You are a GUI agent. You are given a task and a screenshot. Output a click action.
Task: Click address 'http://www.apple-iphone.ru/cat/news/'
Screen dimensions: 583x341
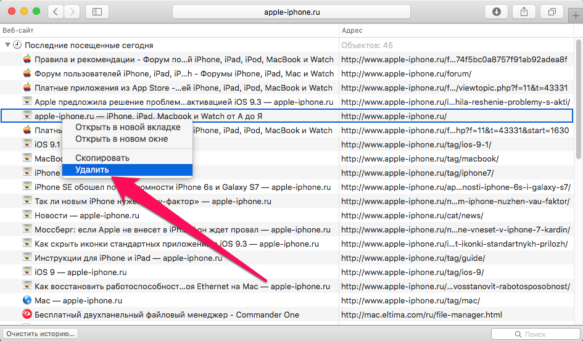(x=412, y=215)
